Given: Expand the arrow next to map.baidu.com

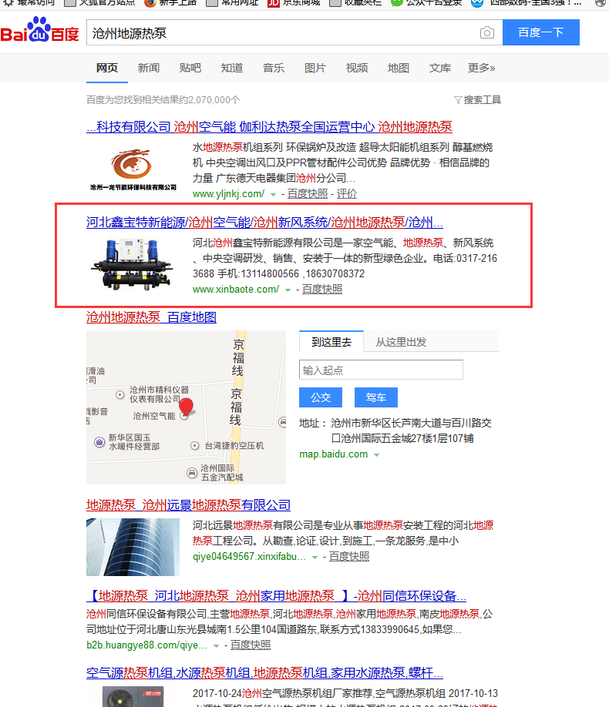Looking at the screenshot, I should [x=376, y=455].
